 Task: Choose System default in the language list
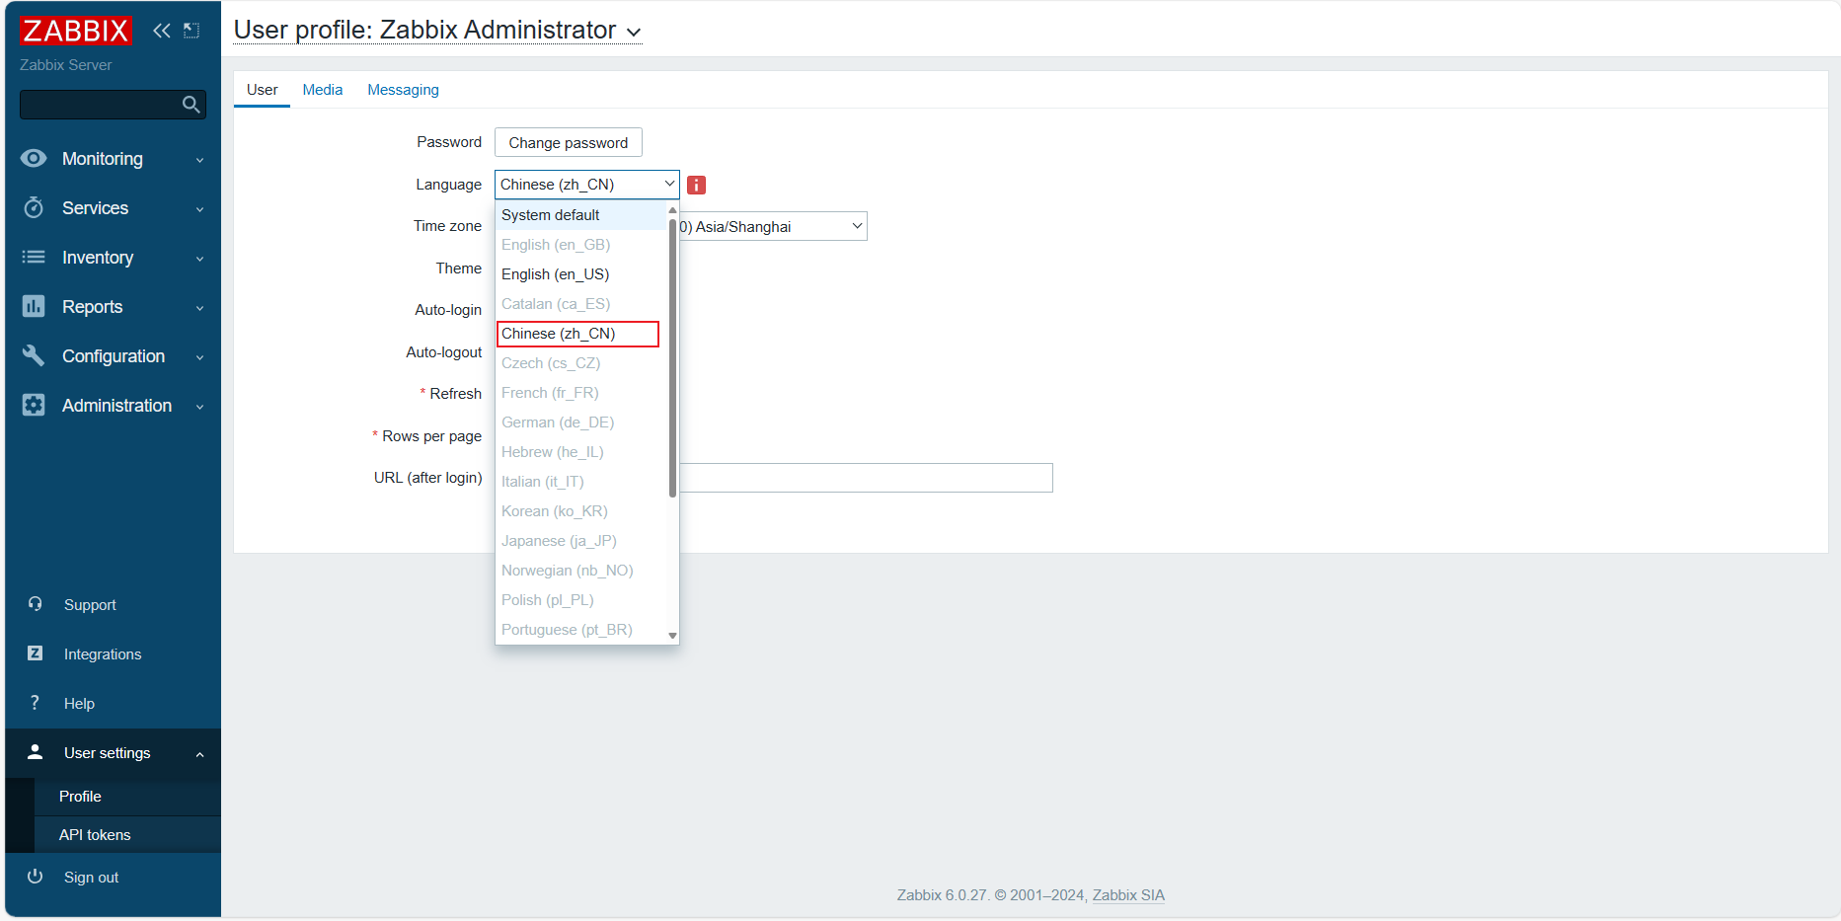(581, 215)
